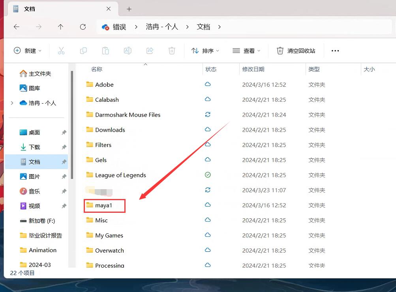Expand the 浩冉 - 个人 tree node

click(12, 103)
